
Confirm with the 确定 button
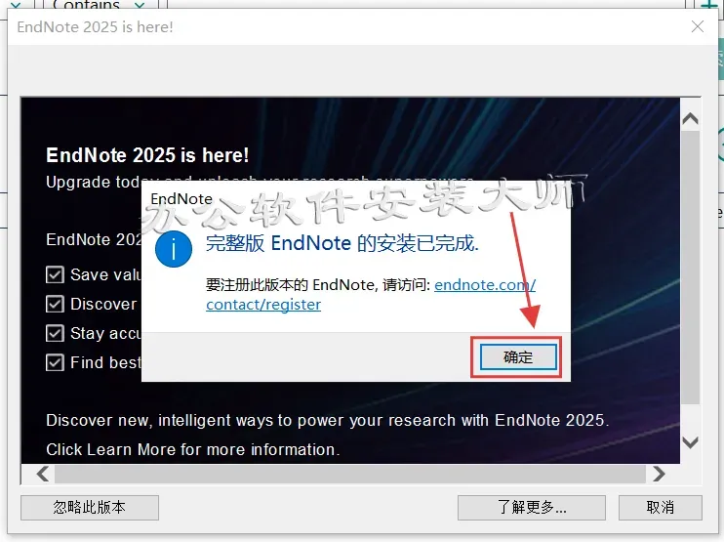(518, 357)
